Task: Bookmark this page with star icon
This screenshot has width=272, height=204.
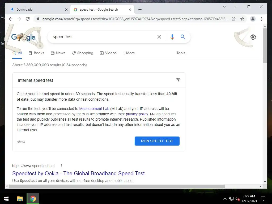Action: pos(242,19)
